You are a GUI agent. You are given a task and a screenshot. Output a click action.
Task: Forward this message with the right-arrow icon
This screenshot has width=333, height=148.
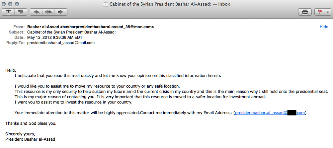(60, 12)
